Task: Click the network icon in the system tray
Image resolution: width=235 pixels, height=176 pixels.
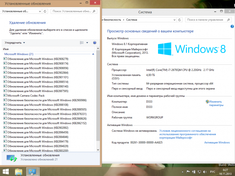Action: click(199, 172)
